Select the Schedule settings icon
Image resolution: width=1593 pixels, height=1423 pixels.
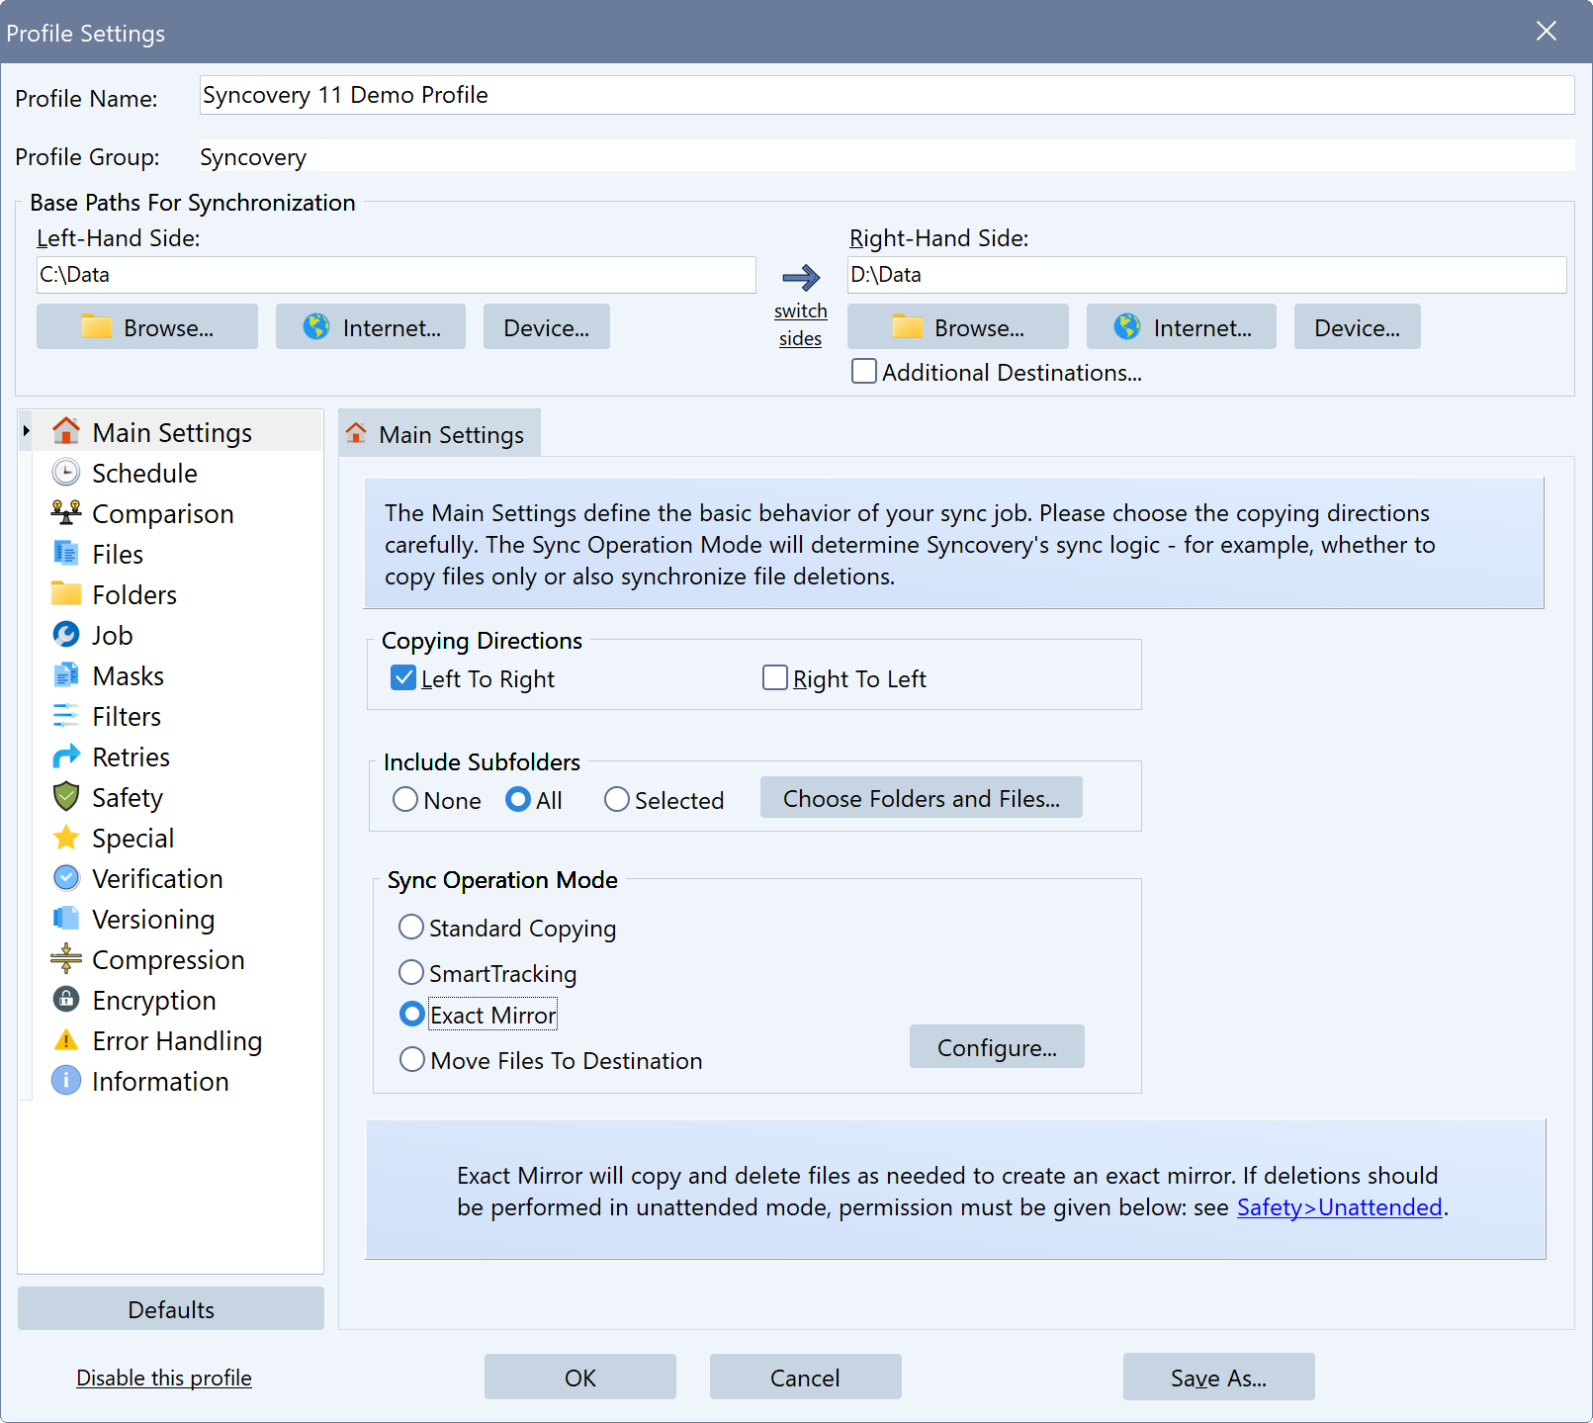click(x=64, y=473)
